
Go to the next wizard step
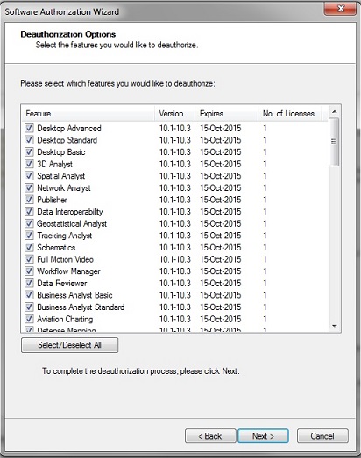[x=263, y=436]
